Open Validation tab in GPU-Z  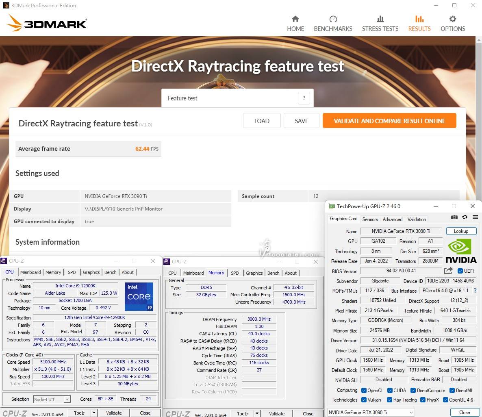tap(417, 219)
